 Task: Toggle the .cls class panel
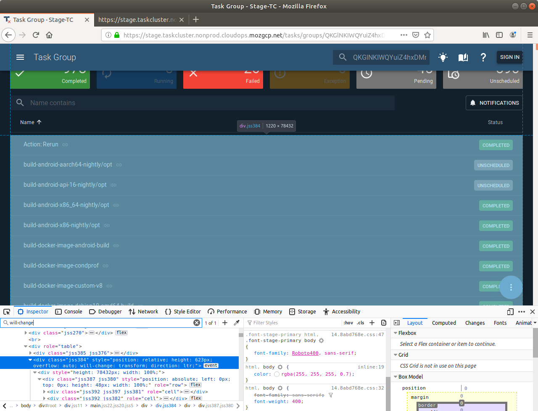pyautogui.click(x=360, y=322)
